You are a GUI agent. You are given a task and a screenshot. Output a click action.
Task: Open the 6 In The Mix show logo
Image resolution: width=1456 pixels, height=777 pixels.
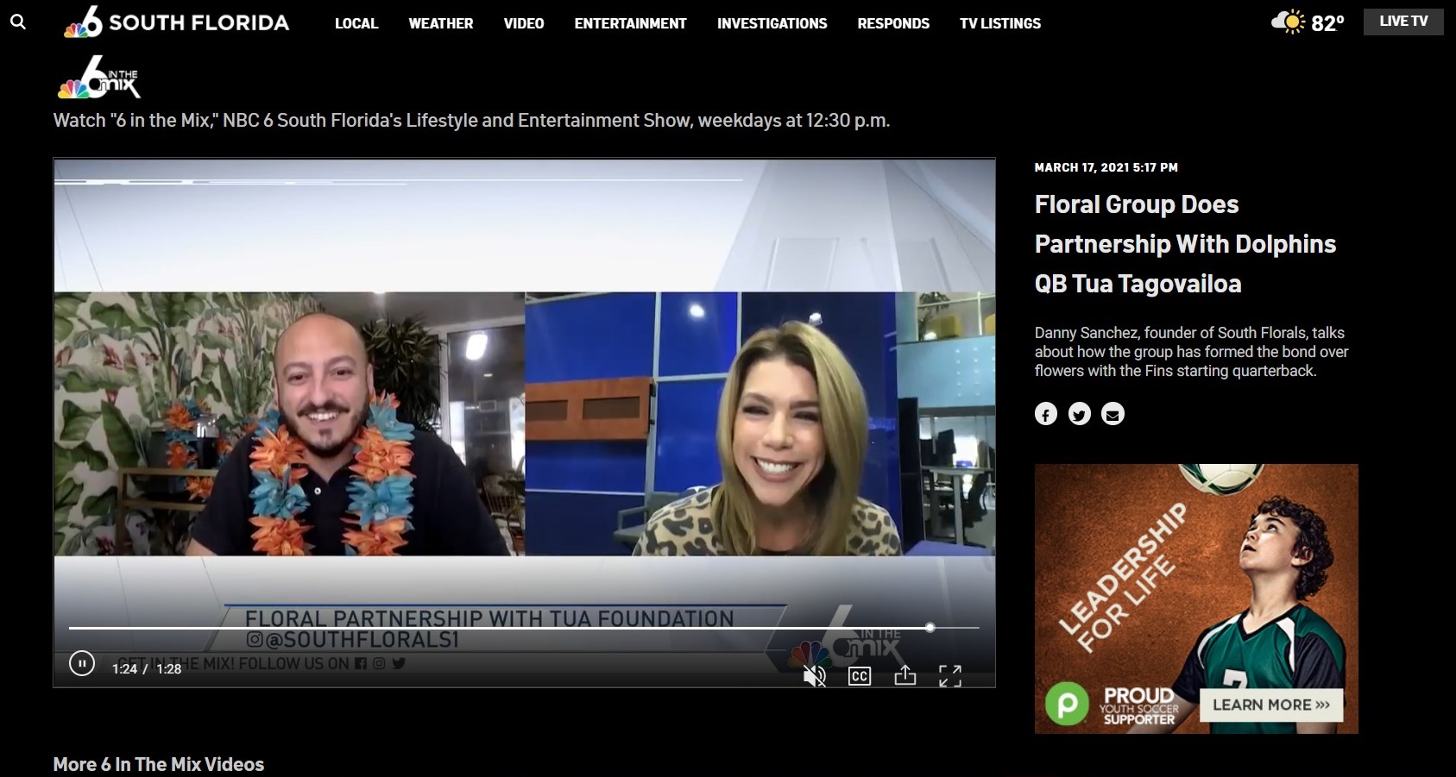coord(98,78)
